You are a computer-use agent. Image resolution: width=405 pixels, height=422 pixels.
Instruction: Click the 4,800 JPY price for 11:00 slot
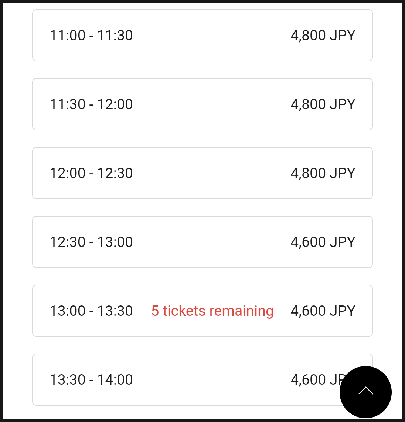(x=323, y=36)
